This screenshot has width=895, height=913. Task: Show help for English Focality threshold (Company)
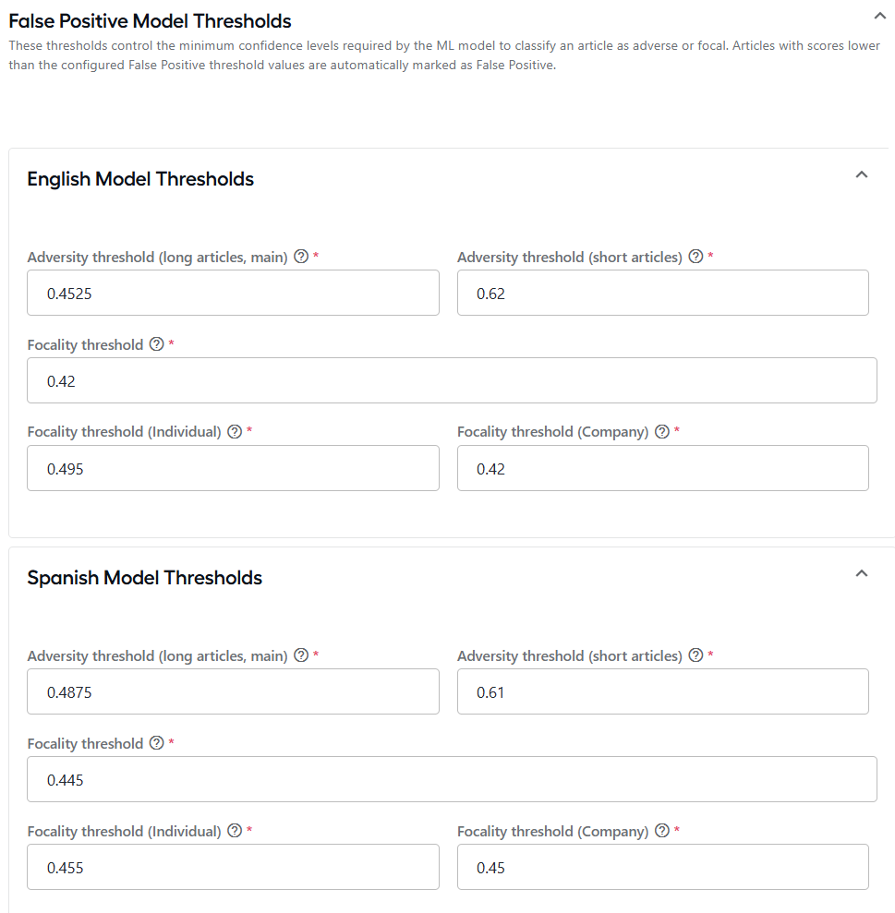pyautogui.click(x=662, y=431)
